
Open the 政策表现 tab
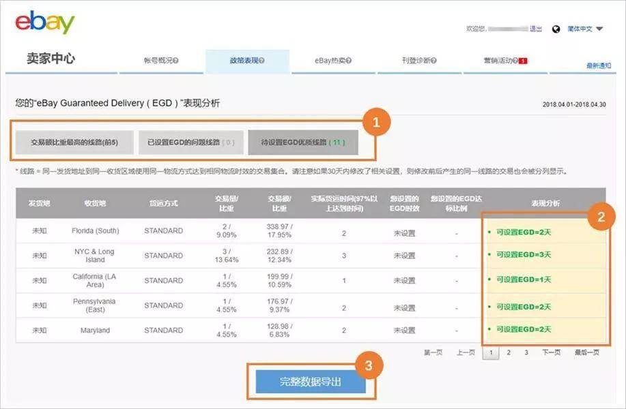247,61
